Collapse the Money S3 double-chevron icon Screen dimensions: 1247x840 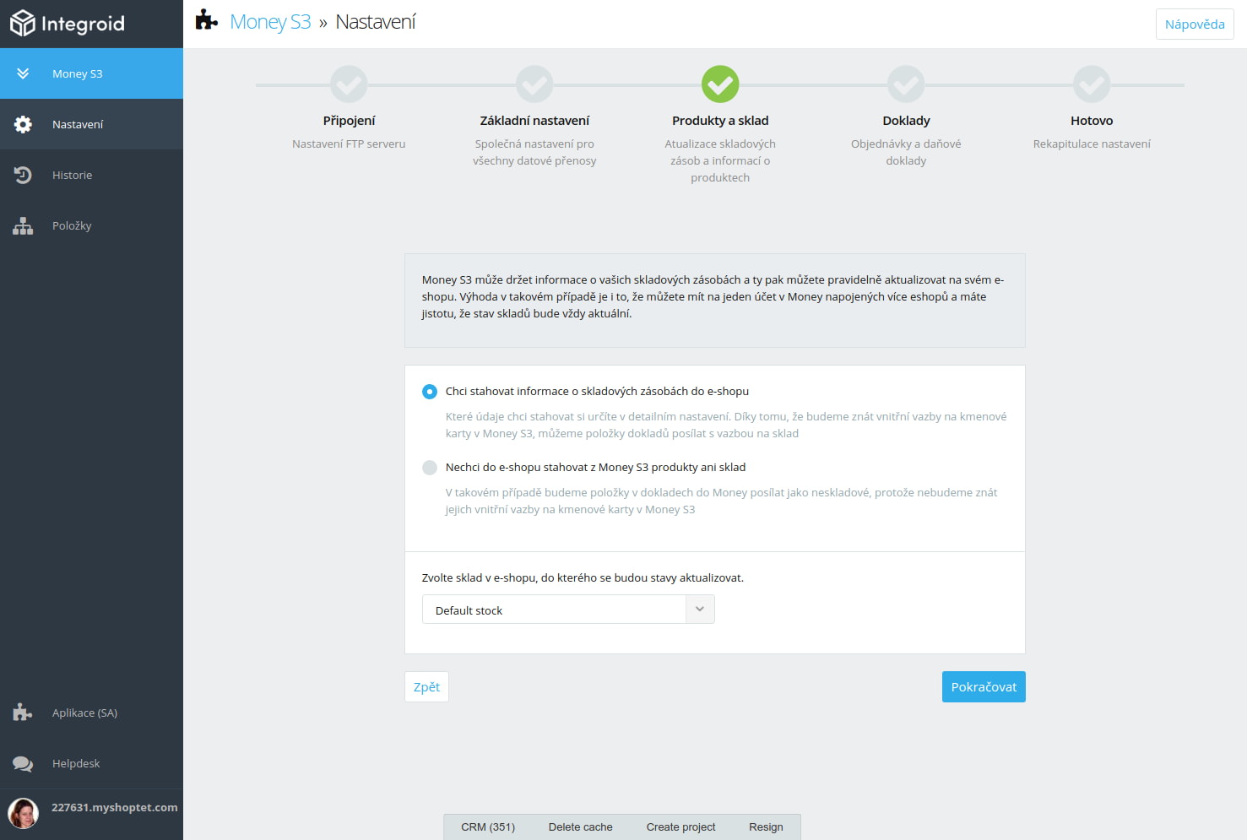[23, 73]
